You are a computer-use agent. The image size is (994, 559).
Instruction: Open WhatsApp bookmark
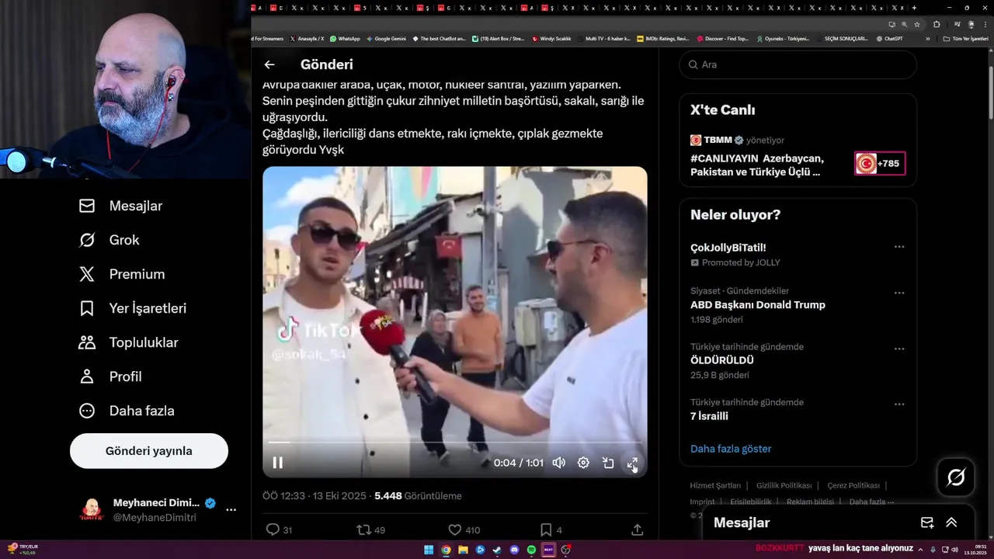(345, 38)
